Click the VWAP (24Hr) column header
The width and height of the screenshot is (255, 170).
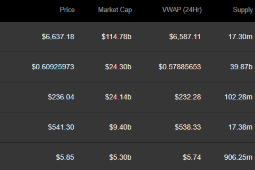[182, 10]
